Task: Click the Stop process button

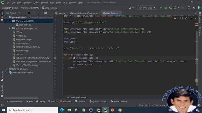Action: pyautogui.click(x=182, y=8)
